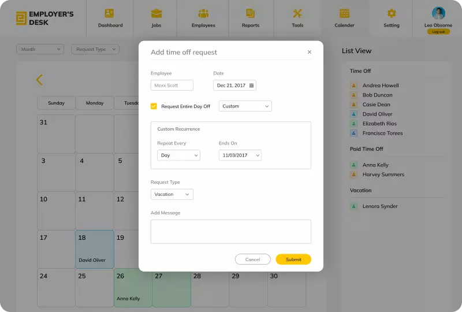Open the Jobs briefcase icon

coord(157,13)
